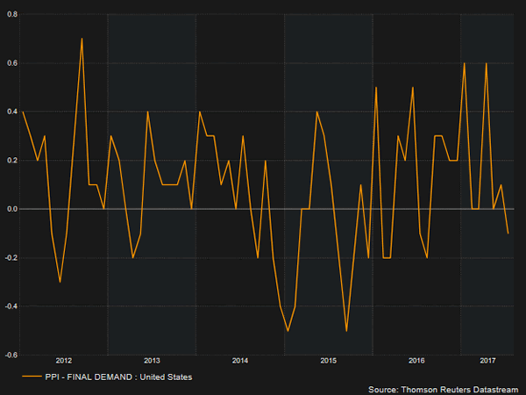Image resolution: width=526 pixels, height=395 pixels.
Task: Click the 0.4 y-axis label
Action: [x=10, y=111]
